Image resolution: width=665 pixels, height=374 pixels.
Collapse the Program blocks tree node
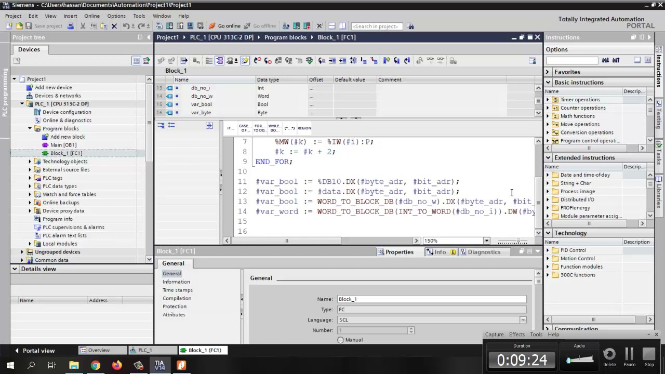tap(30, 128)
